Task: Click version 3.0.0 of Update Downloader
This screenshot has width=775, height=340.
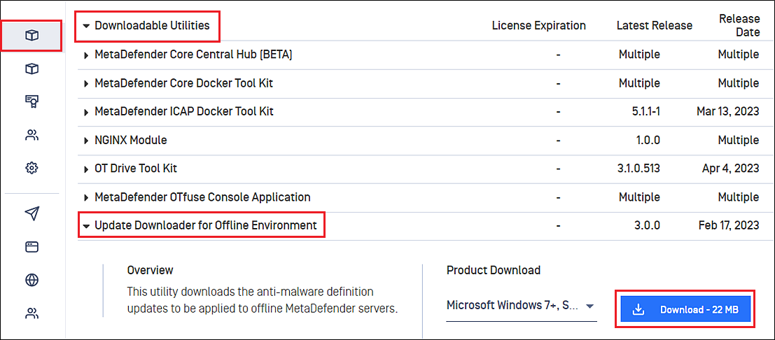Action: (647, 226)
